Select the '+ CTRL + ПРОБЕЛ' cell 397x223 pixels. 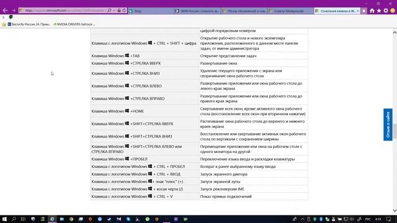point(145,167)
